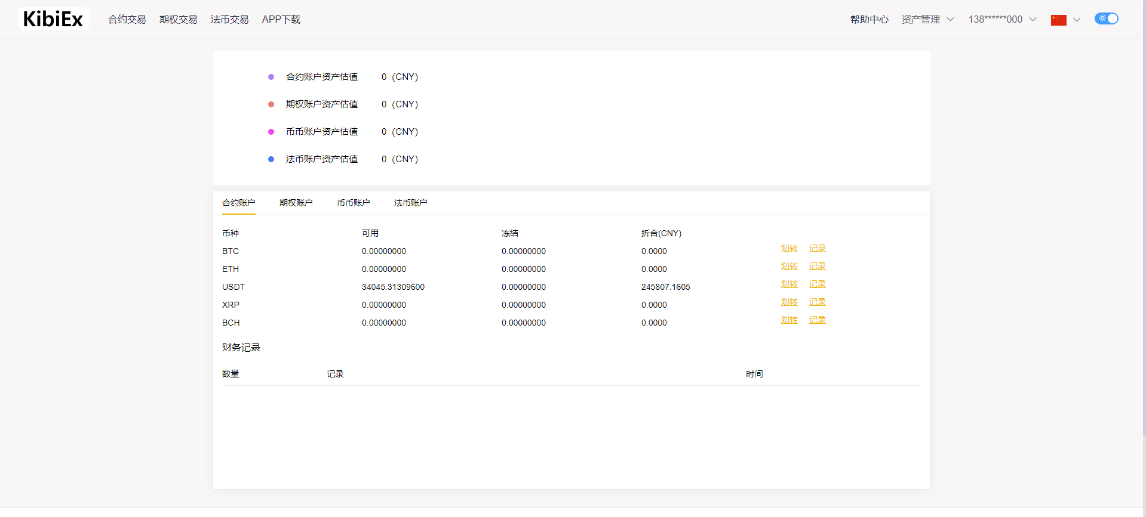Click the 法币账户资产估值 label
Screen dimensions: 1146x517
[x=322, y=159]
